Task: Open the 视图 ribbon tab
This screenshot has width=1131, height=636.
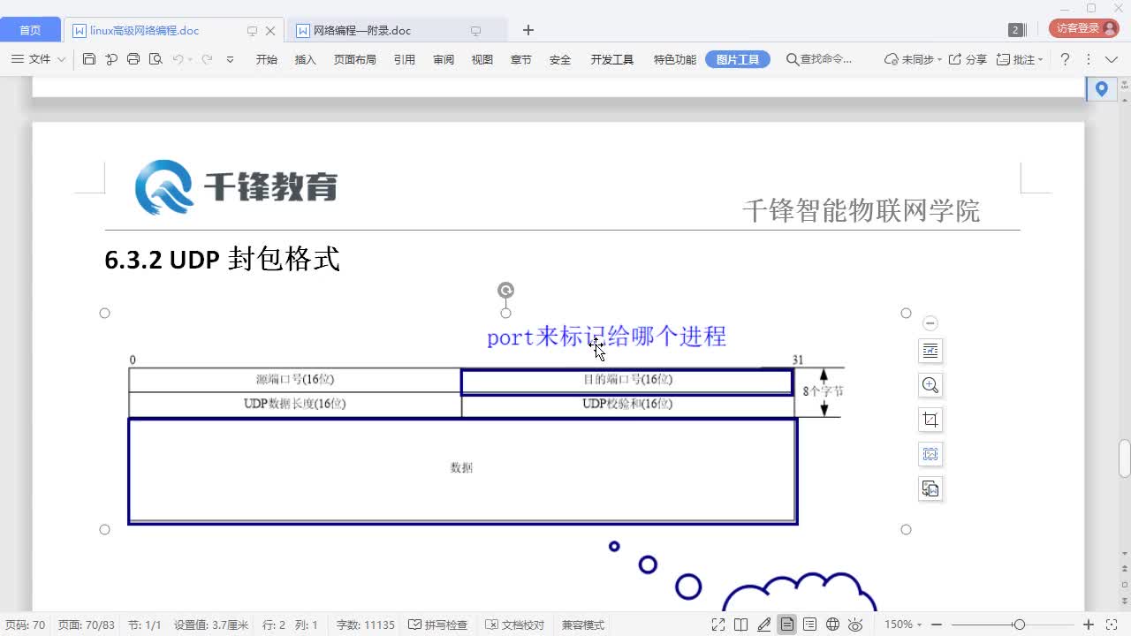Action: coord(482,59)
